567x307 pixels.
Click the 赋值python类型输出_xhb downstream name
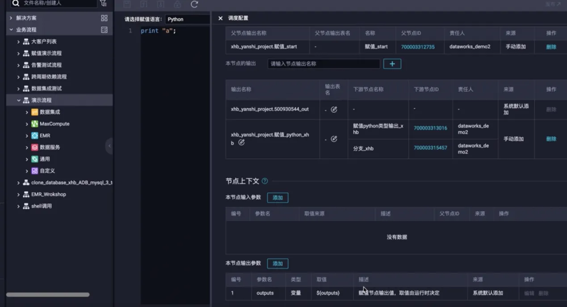378,129
